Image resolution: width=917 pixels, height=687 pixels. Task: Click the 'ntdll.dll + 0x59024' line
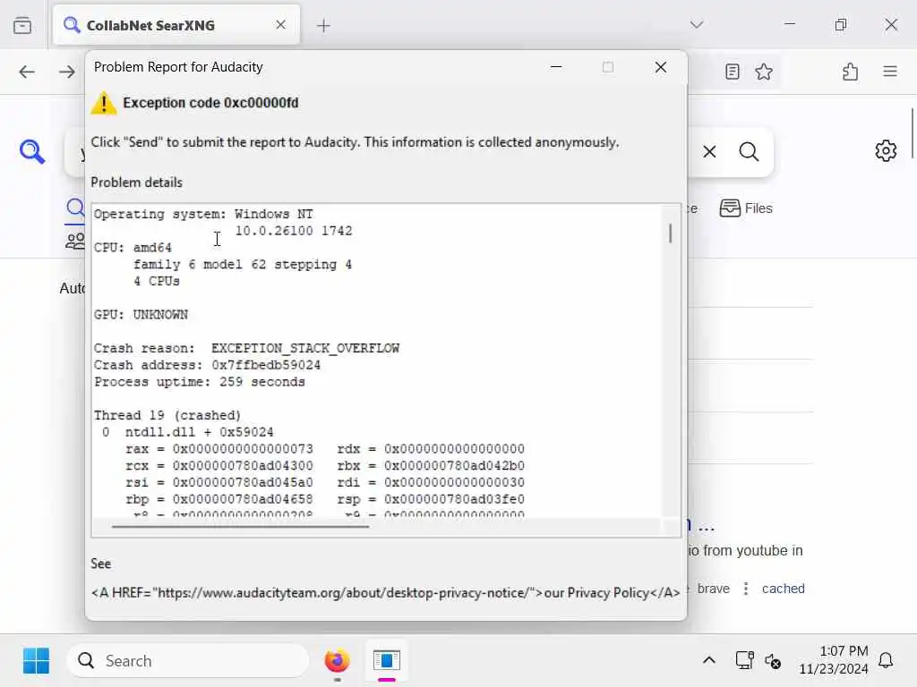(x=200, y=432)
